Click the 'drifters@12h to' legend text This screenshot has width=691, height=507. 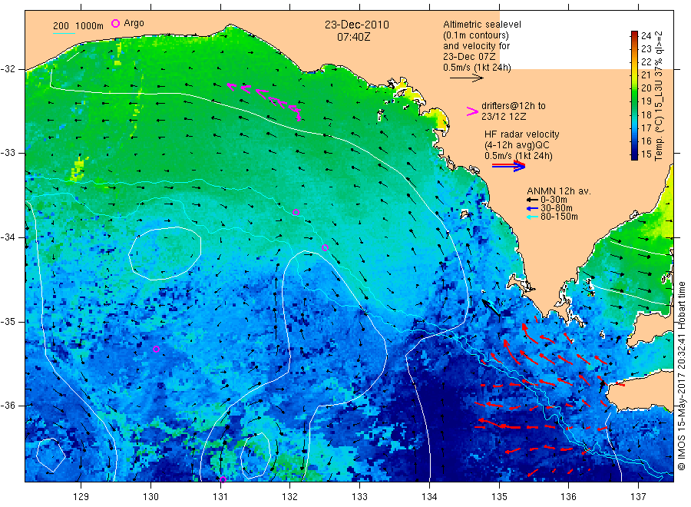click(514, 106)
